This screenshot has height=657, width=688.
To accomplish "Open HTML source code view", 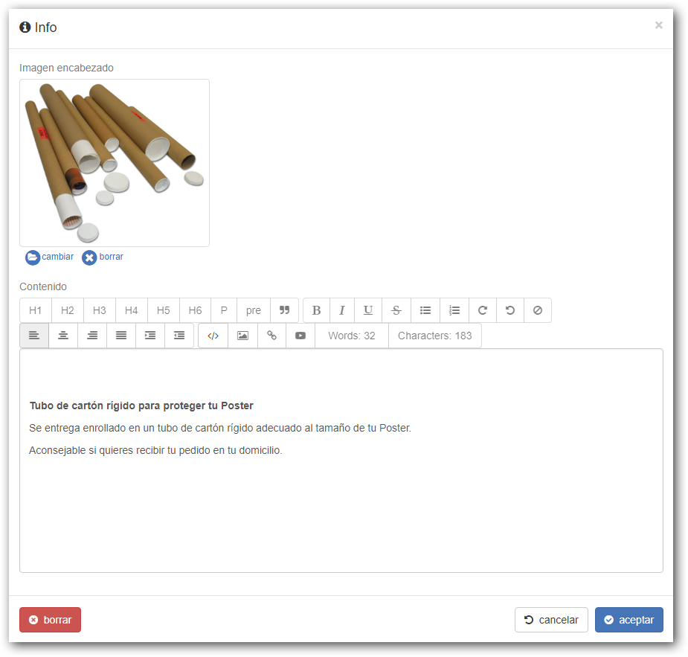I will [x=213, y=336].
